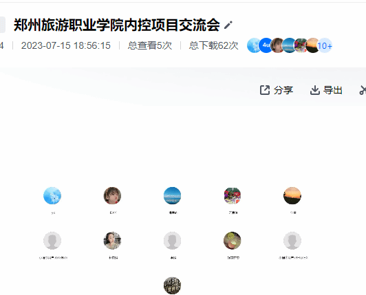Select green fruit avatar in second row
This screenshot has height=295, width=366.
[233, 241]
